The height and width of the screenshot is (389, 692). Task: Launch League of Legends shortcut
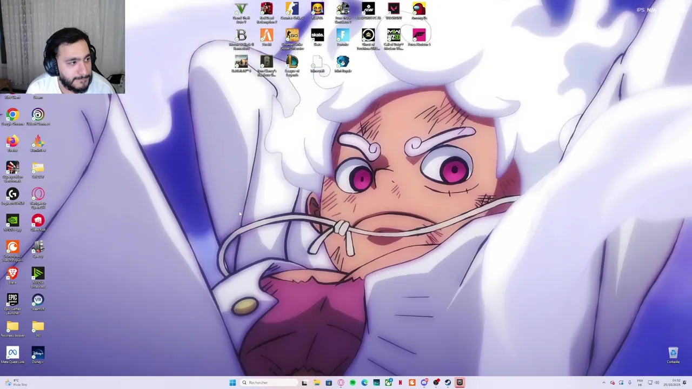pos(292,65)
